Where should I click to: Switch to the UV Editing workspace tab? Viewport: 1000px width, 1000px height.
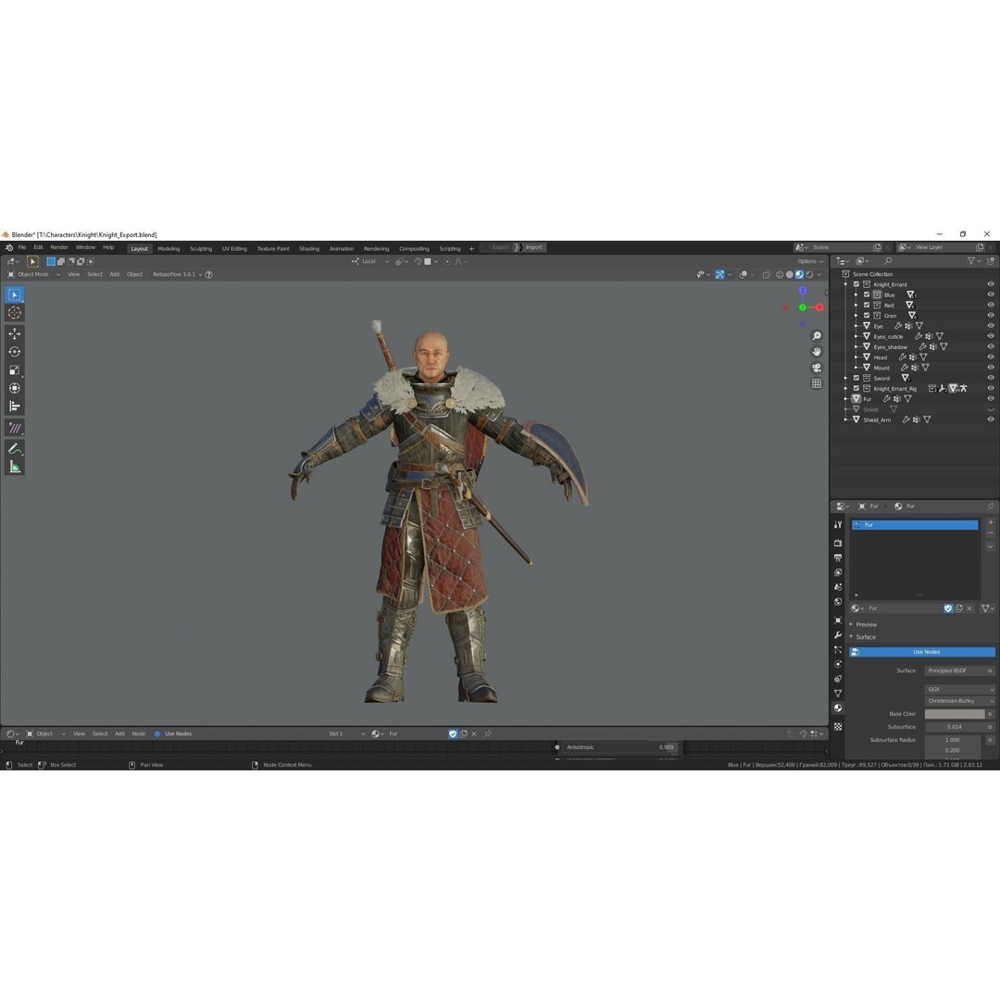click(x=234, y=249)
